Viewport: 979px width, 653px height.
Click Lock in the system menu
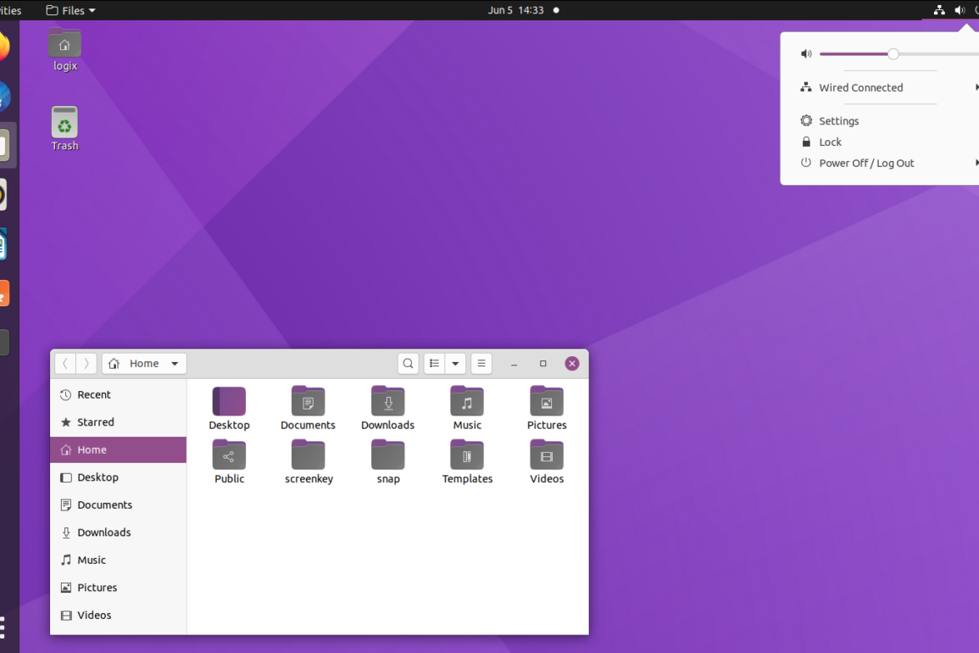(830, 142)
